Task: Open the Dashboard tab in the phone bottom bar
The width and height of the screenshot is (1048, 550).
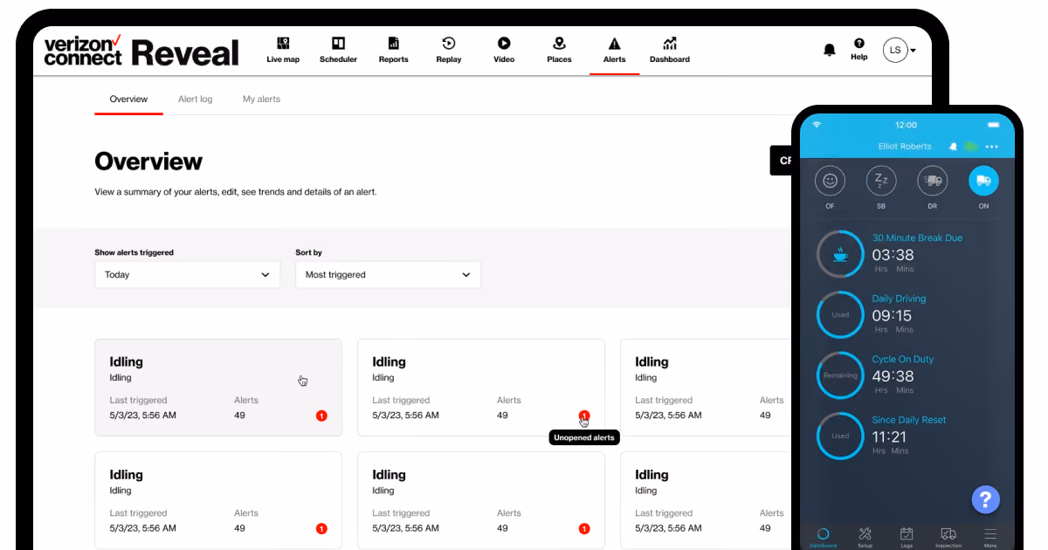Action: click(x=823, y=537)
